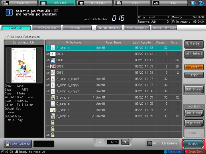Screen dimensions: 206x154
Task: Select B_sample job updated 11:05
Action: coord(114,97)
